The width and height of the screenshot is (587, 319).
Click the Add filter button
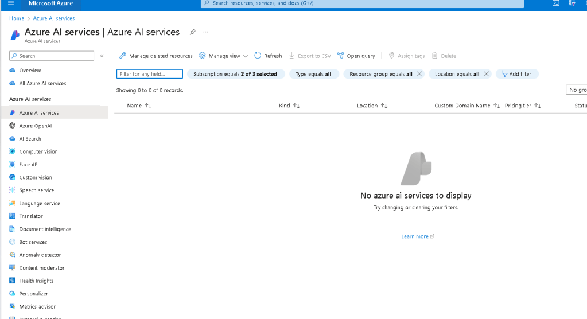(x=517, y=74)
